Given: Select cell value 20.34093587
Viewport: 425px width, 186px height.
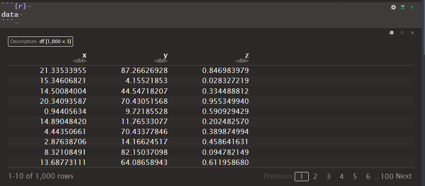Looking at the screenshot, I should coord(63,101).
